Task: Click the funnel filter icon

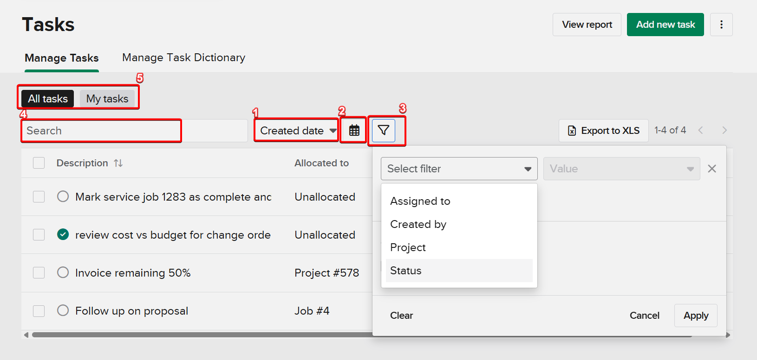Action: point(384,131)
